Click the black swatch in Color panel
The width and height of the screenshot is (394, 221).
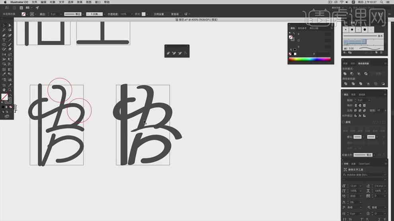292,54
